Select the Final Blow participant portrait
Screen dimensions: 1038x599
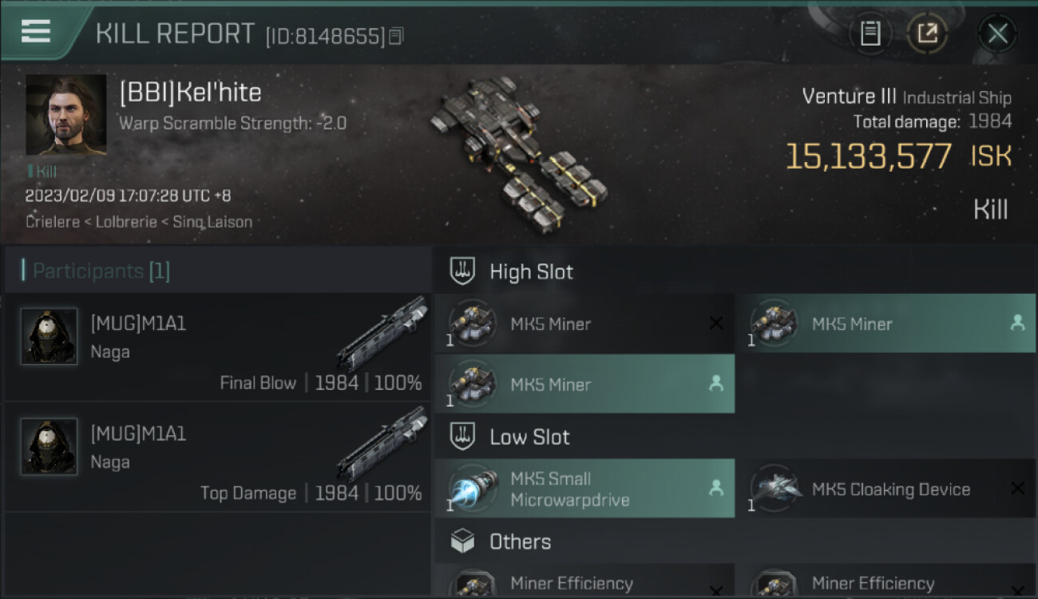[x=49, y=336]
